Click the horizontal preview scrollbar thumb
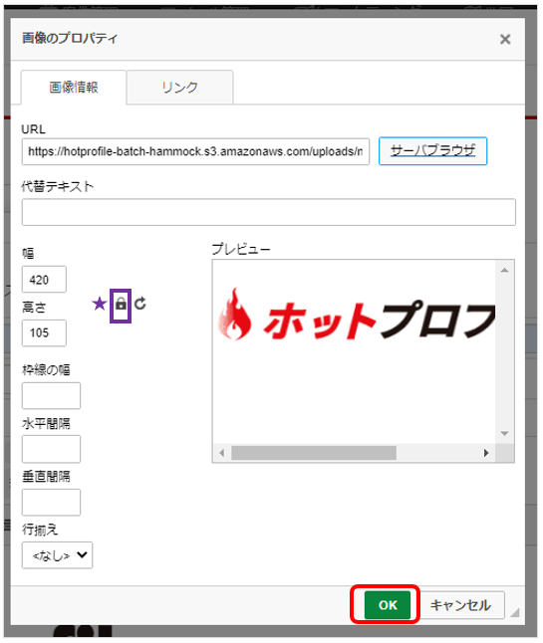Image resolution: width=543 pixels, height=643 pixels. click(x=314, y=453)
